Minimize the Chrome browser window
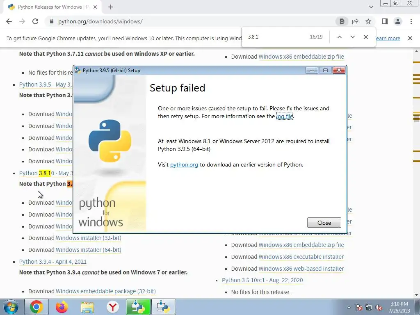Screen dimensions: 420x315 point(386,4)
